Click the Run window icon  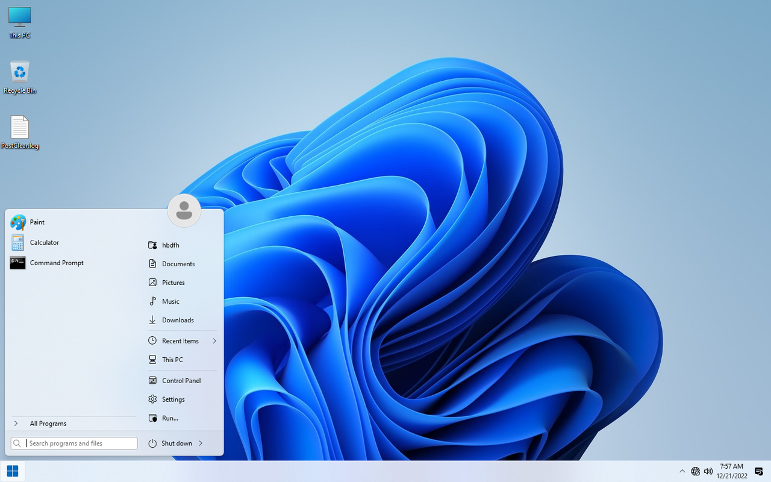point(152,418)
